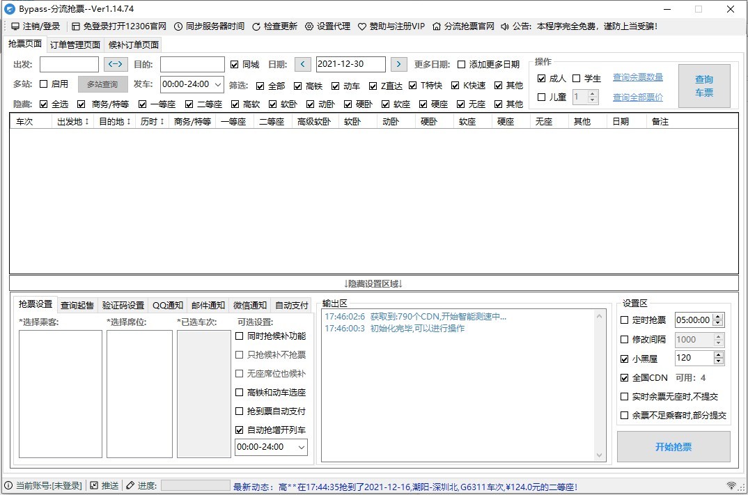
Task: Uncheck the 小黑屋 setting
Action: coord(623,359)
